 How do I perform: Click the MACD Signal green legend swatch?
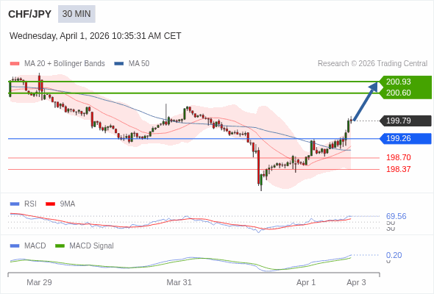point(60,246)
